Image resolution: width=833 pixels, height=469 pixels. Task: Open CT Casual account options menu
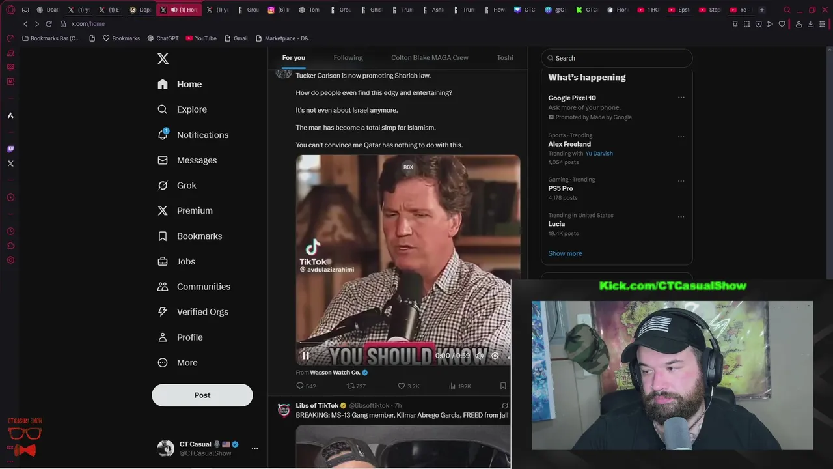pyautogui.click(x=254, y=448)
